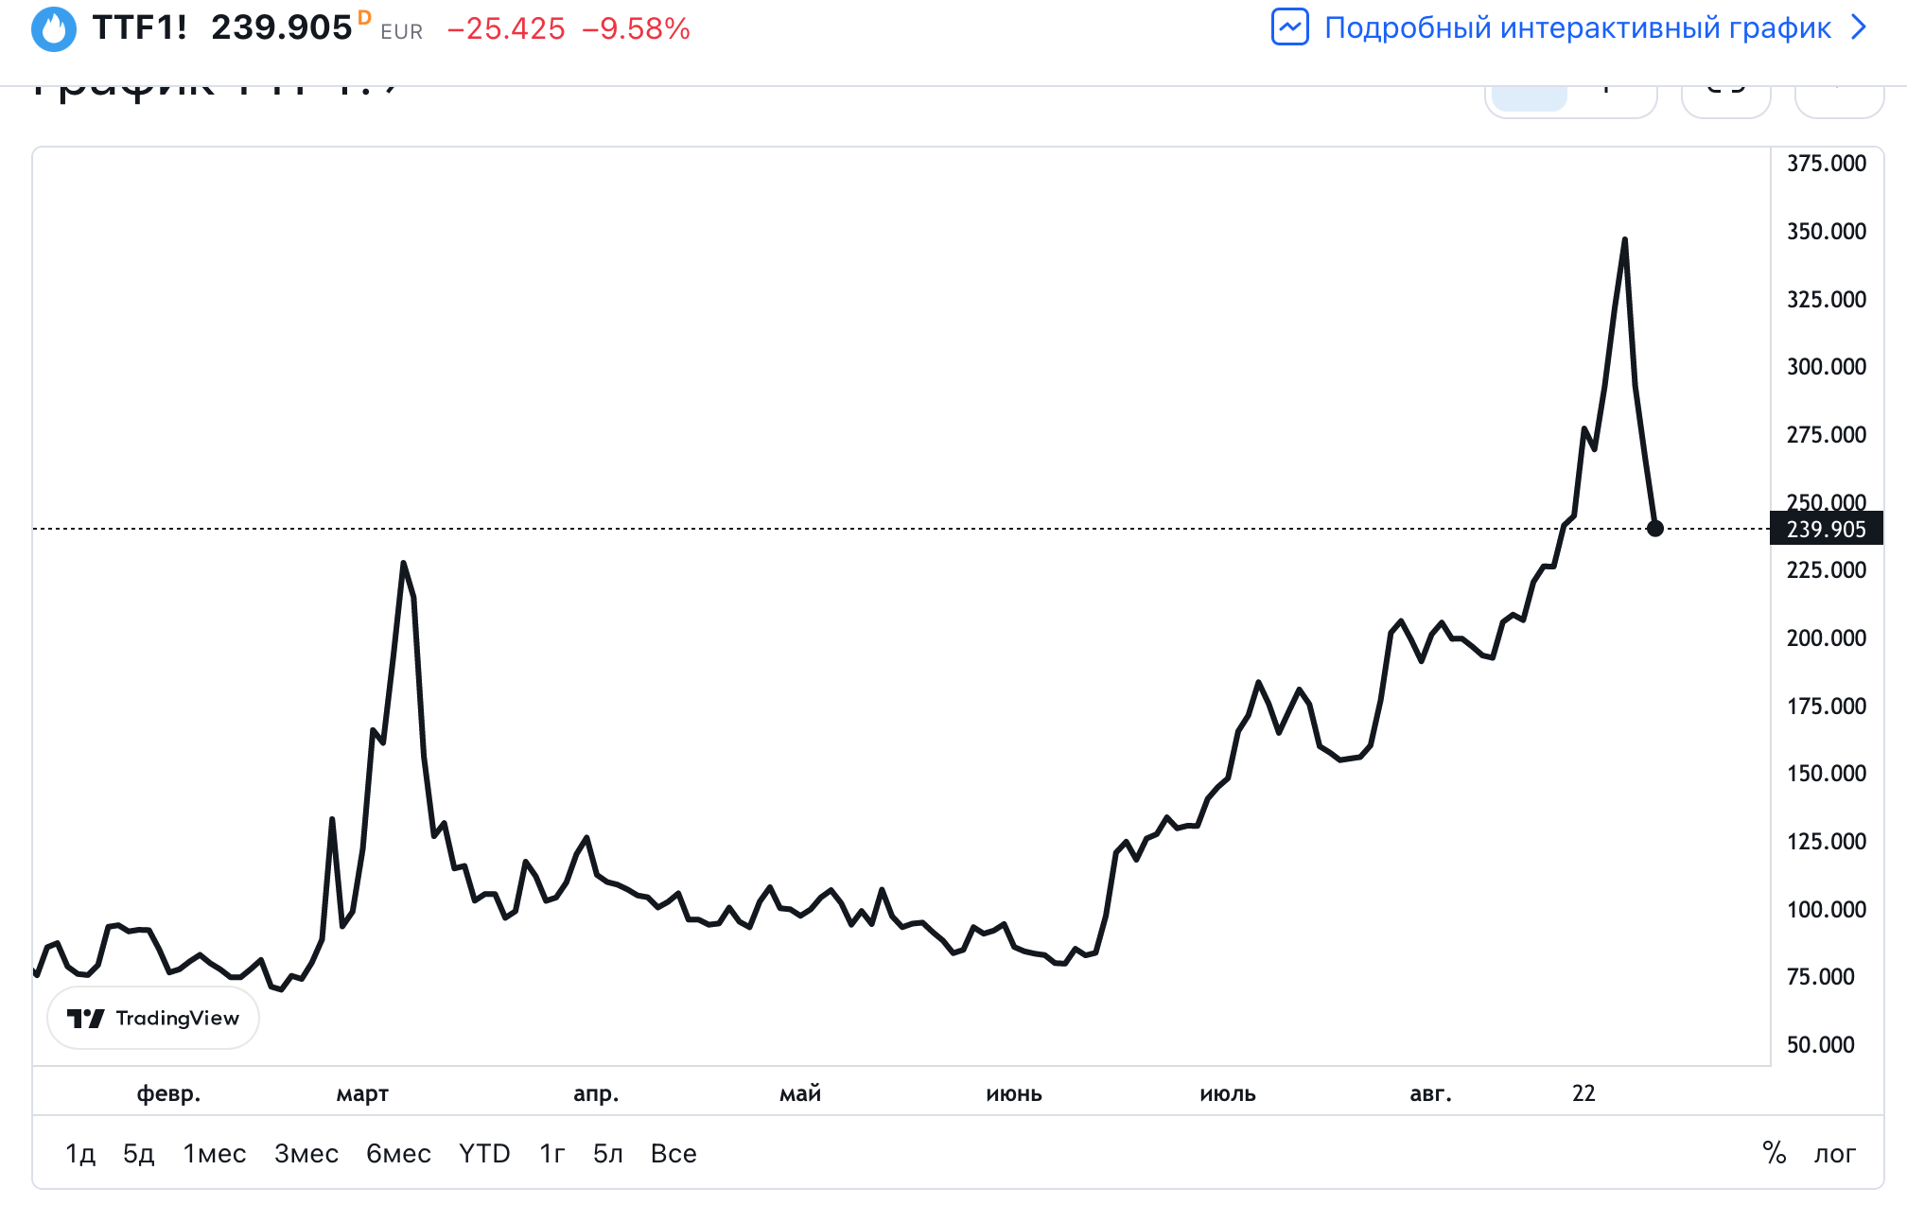Select the 5л time range

(x=608, y=1153)
